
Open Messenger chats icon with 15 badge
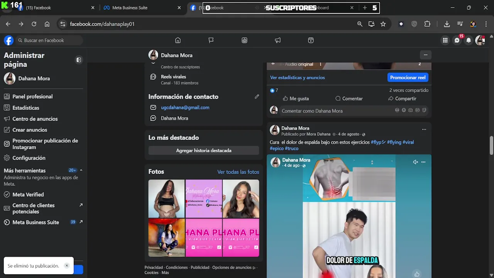pyautogui.click(x=457, y=40)
